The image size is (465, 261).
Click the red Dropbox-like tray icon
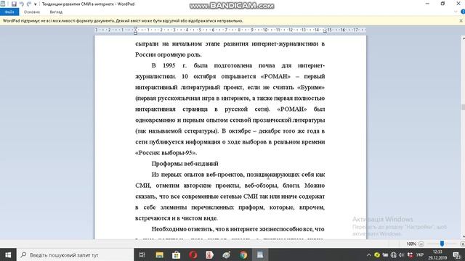tap(410, 254)
